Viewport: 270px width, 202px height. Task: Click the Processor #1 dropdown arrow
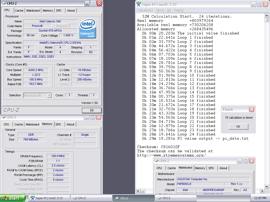[49, 95]
